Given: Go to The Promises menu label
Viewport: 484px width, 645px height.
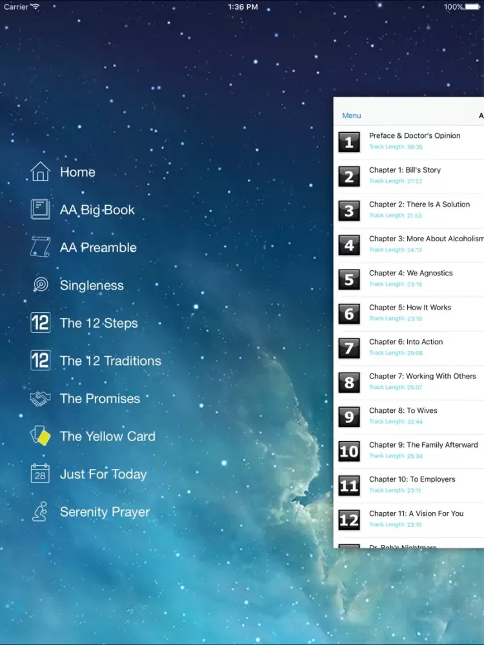Looking at the screenshot, I should pyautogui.click(x=100, y=399).
